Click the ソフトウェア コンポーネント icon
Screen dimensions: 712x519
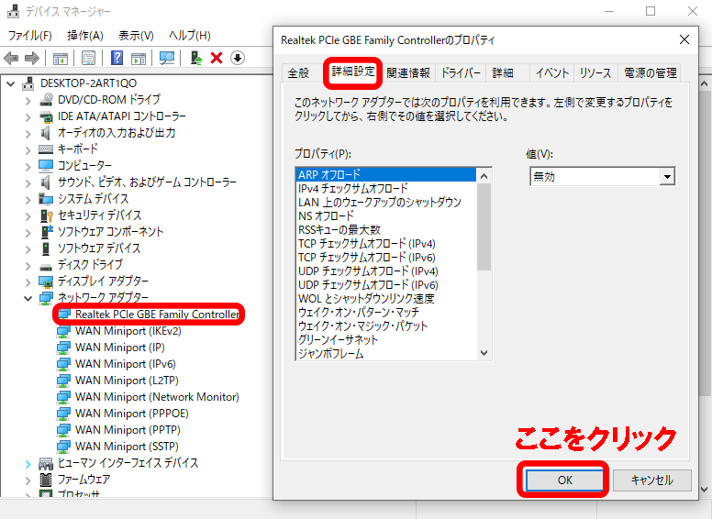[x=47, y=232]
